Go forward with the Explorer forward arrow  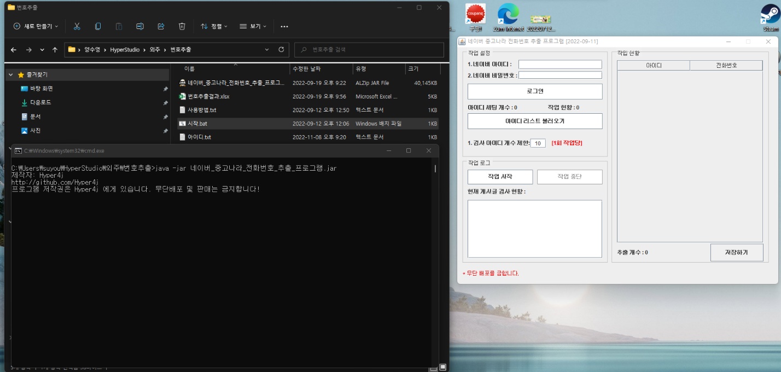28,50
